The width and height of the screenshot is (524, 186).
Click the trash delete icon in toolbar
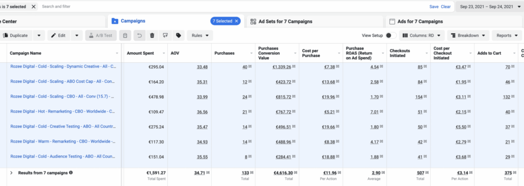tap(152, 35)
